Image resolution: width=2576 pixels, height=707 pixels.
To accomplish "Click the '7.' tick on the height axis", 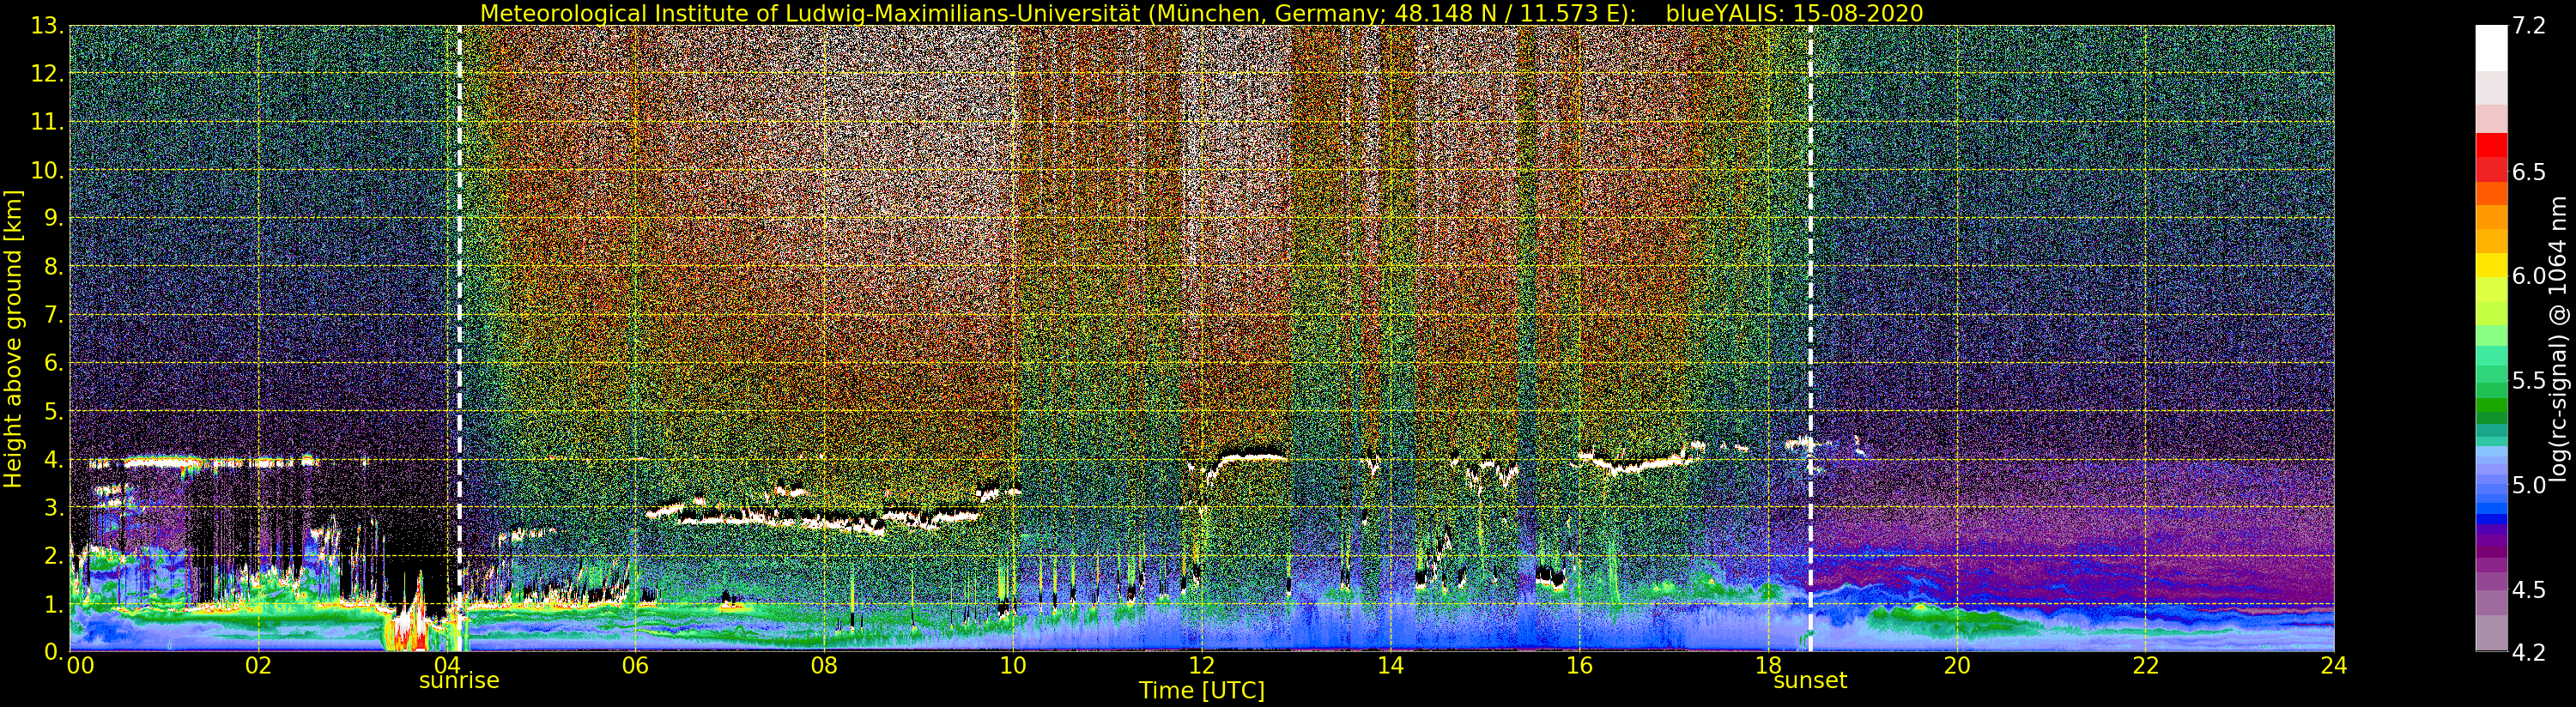I will click(x=54, y=315).
